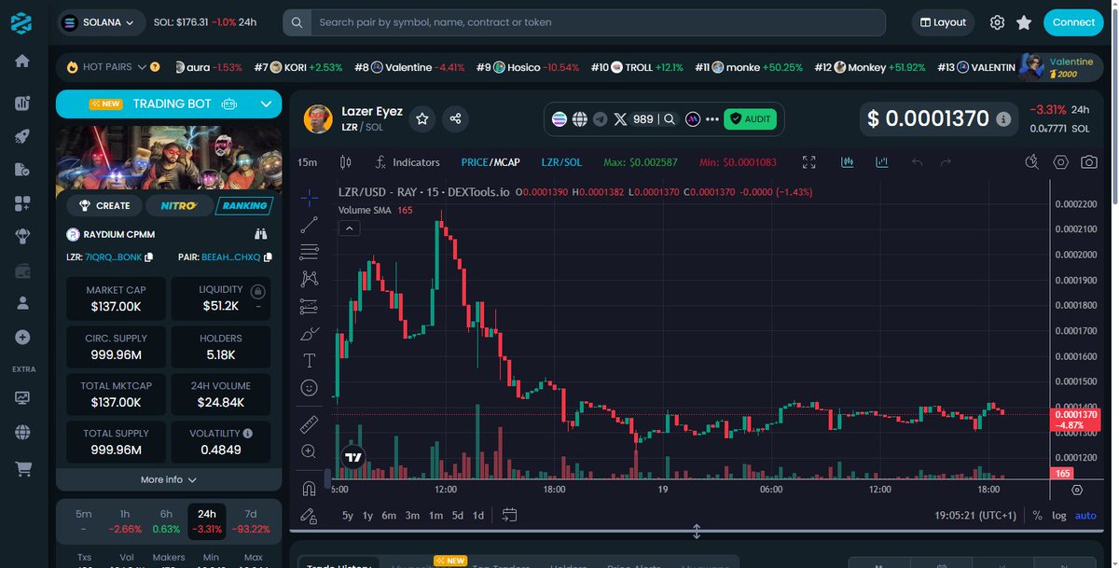Screen dimensions: 1119x568
Task: Select the brush drawing tool
Action: (310, 333)
